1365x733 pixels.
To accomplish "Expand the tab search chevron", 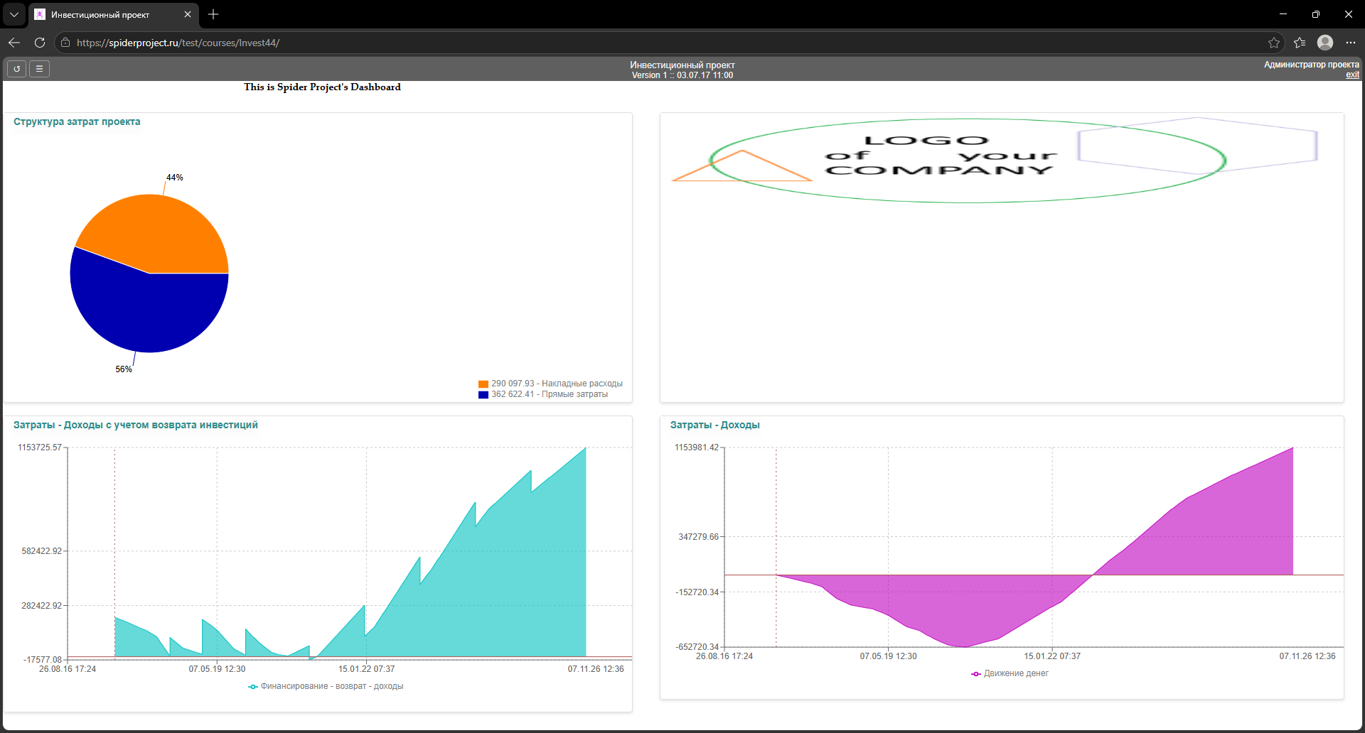I will coord(14,14).
